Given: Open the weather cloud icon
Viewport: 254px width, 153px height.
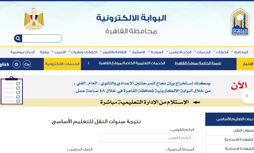Looking at the screenshot, I should tap(27, 64).
